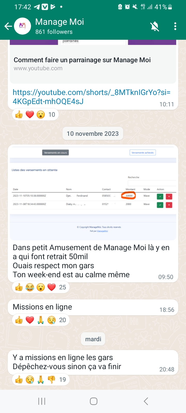The width and height of the screenshot is (186, 413).
Task: Toggle the muted notifications bell icon
Action: point(155,26)
